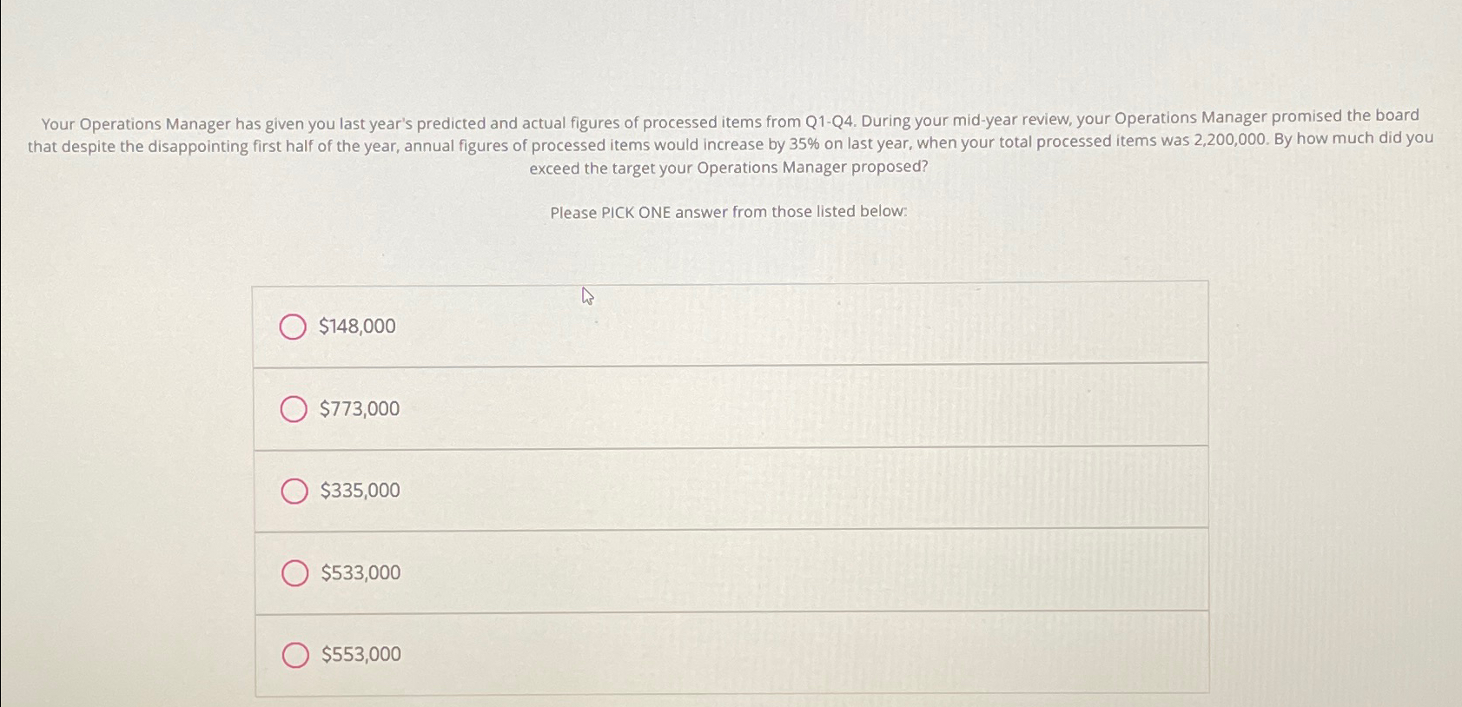1462x707 pixels.
Task: Pick the $533,000 radio button
Action: (x=295, y=573)
